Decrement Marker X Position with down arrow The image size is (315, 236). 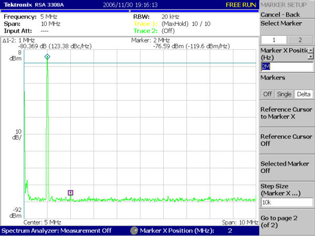[x=310, y=56]
